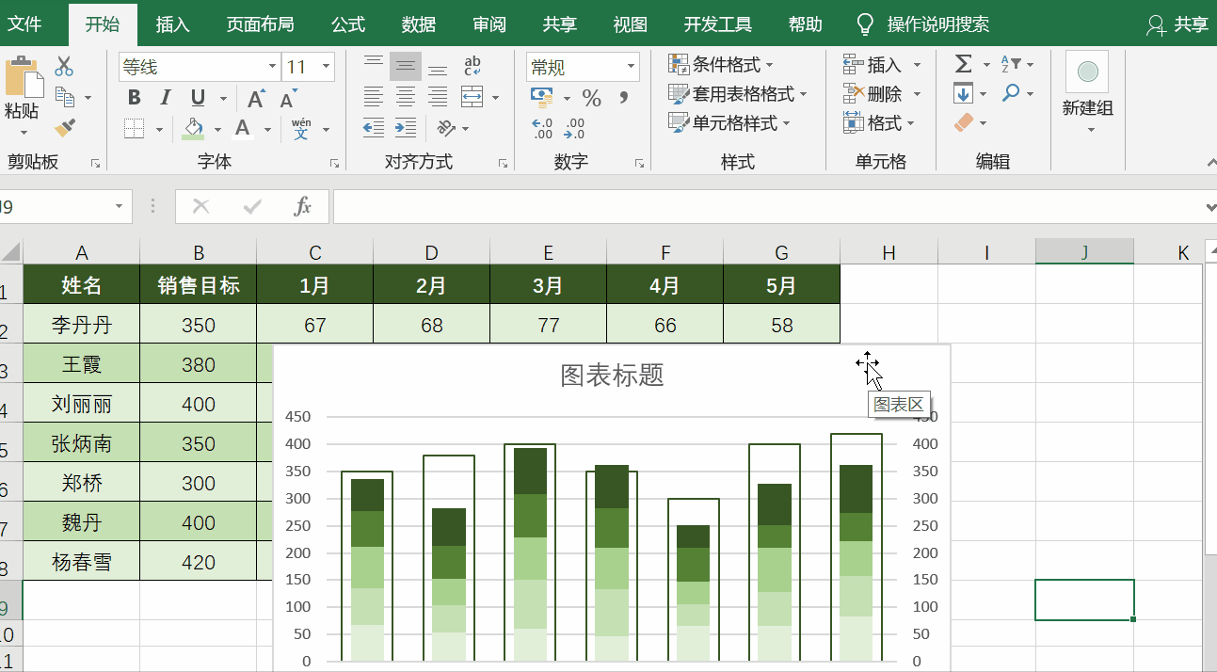The width and height of the screenshot is (1217, 672).
Task: Click the Insert Function (fx) icon
Action: click(x=302, y=206)
